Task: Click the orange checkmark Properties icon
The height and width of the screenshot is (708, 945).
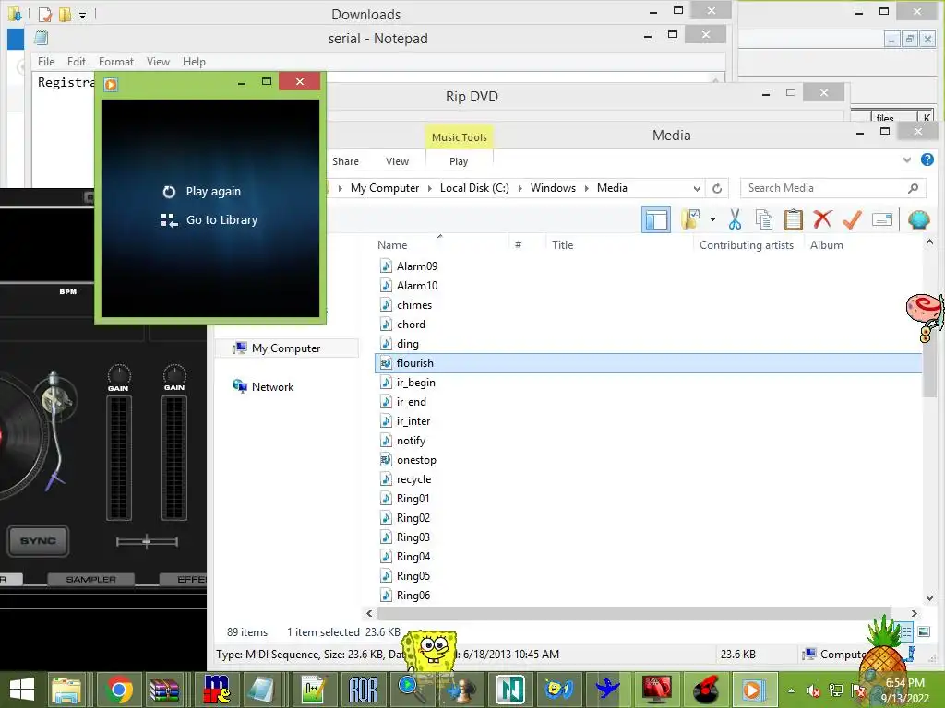Action: [x=852, y=219]
